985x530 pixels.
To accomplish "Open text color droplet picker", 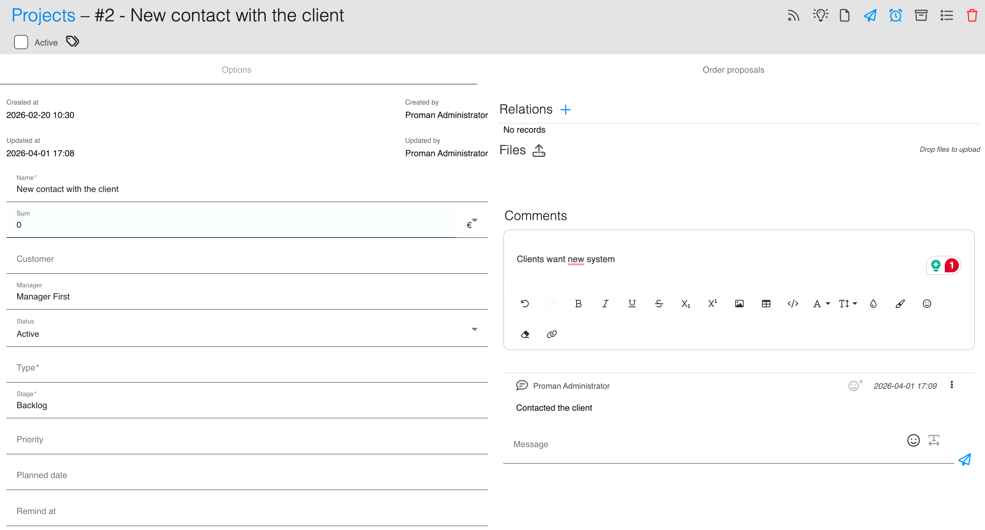I will click(x=873, y=304).
